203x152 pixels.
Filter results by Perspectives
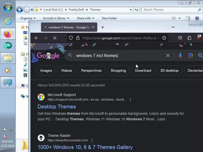[x=91, y=71]
